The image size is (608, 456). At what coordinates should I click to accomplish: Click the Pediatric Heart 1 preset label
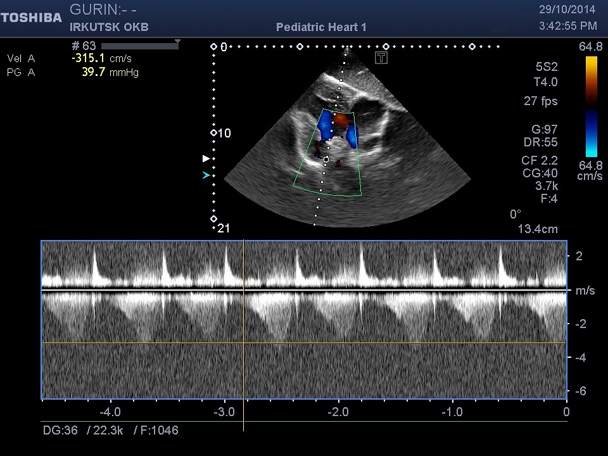tap(321, 27)
